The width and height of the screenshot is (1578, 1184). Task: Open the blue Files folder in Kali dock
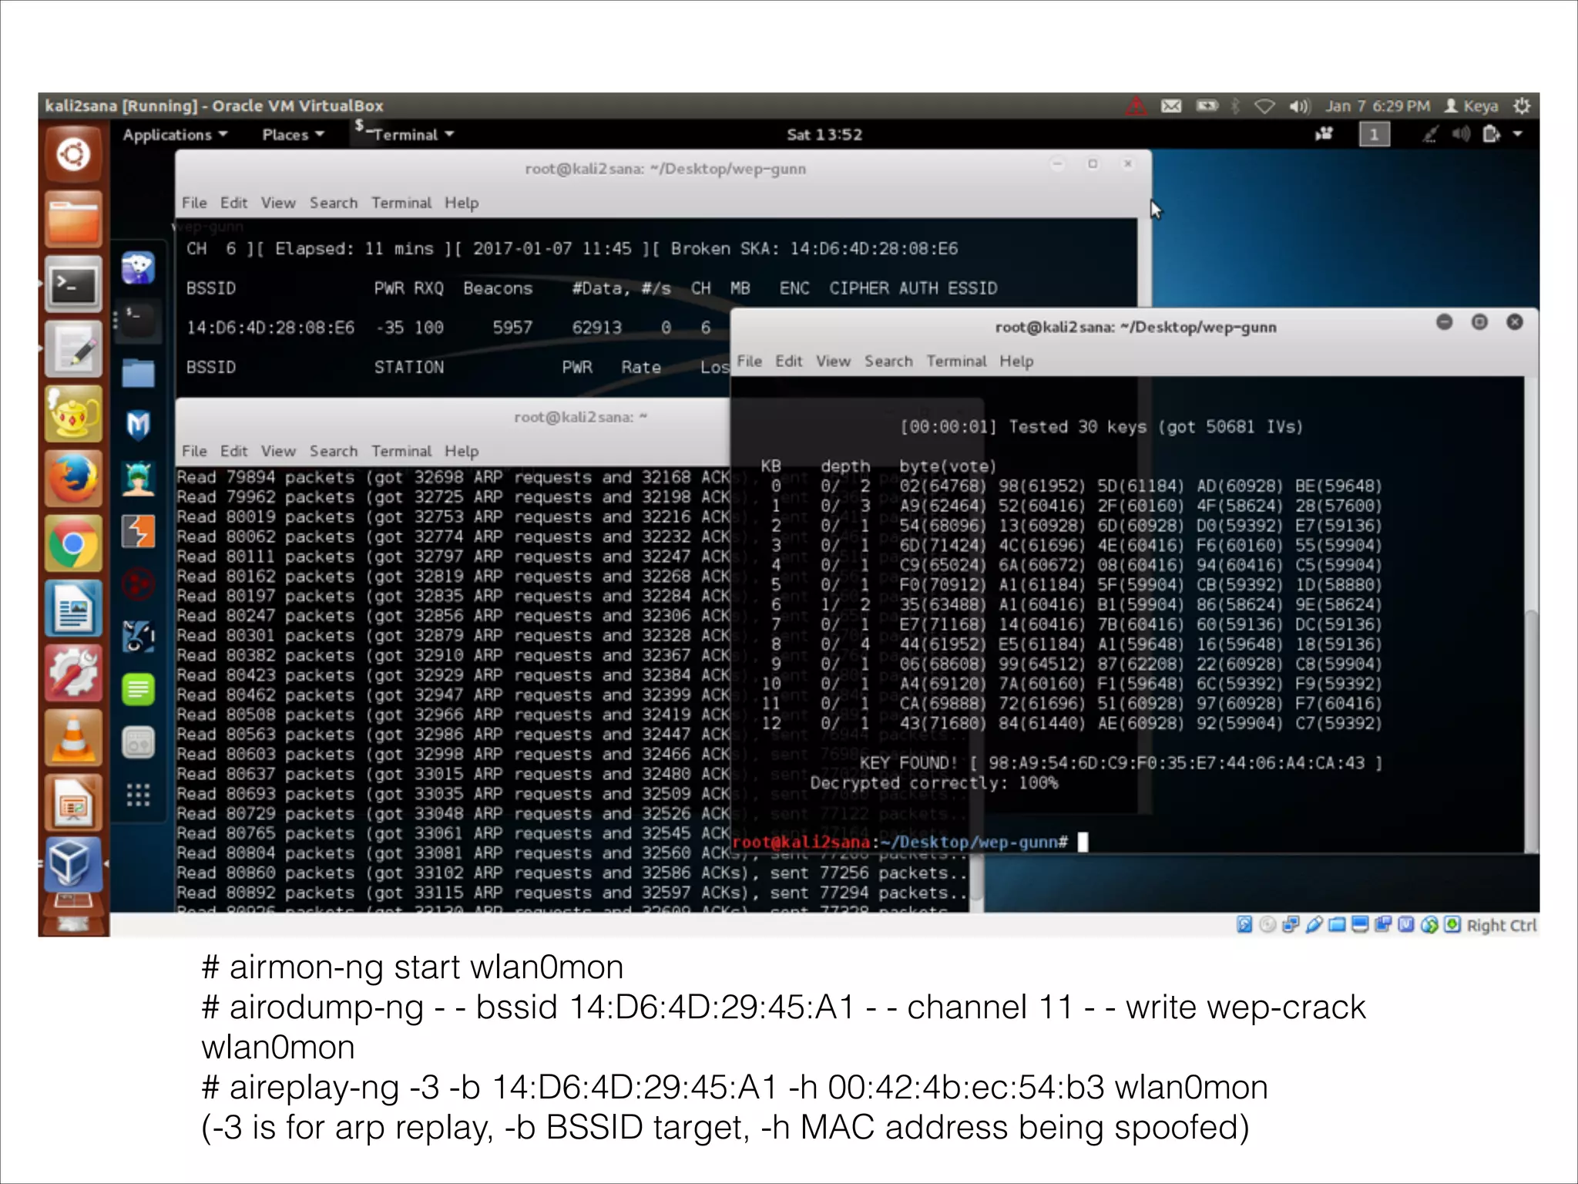pos(138,372)
